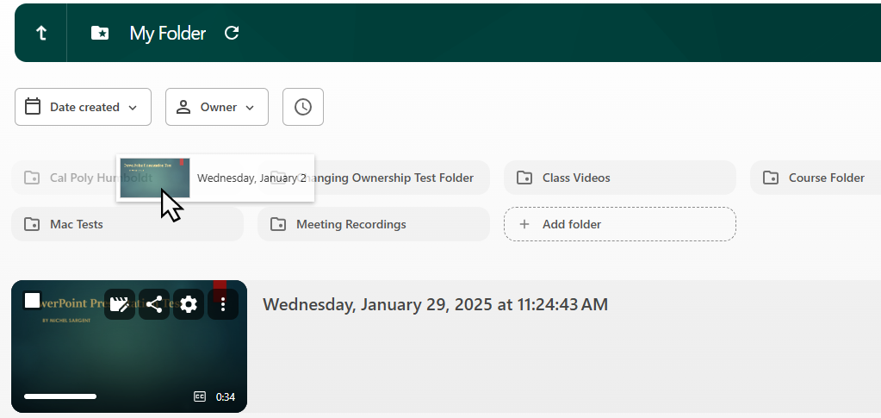
Task: Click the closed captions CC icon
Action: coord(200,396)
